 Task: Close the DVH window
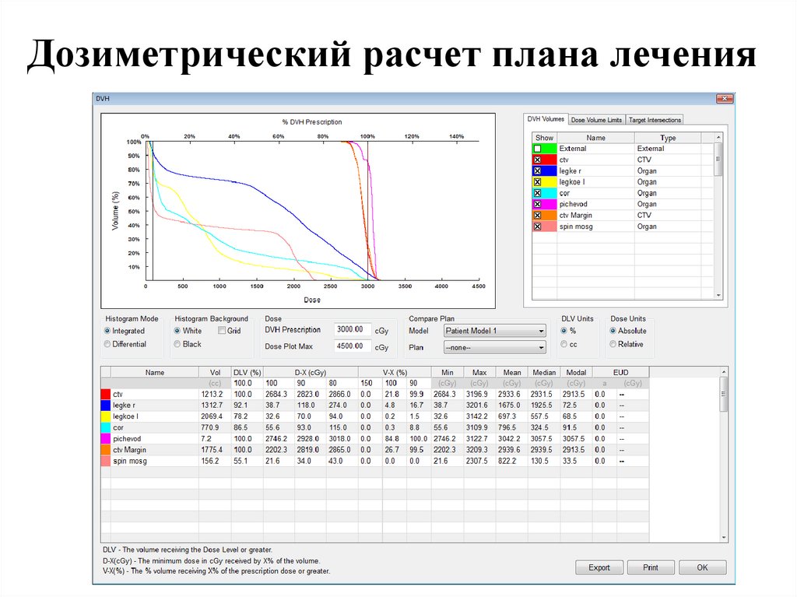pos(724,99)
